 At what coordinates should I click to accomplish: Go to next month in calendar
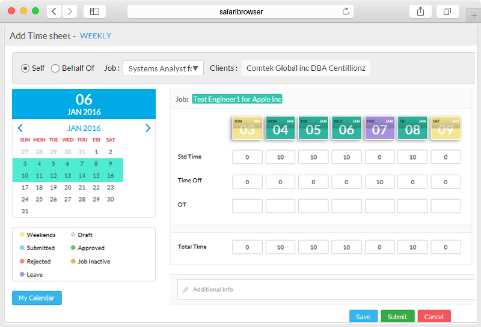click(x=148, y=128)
